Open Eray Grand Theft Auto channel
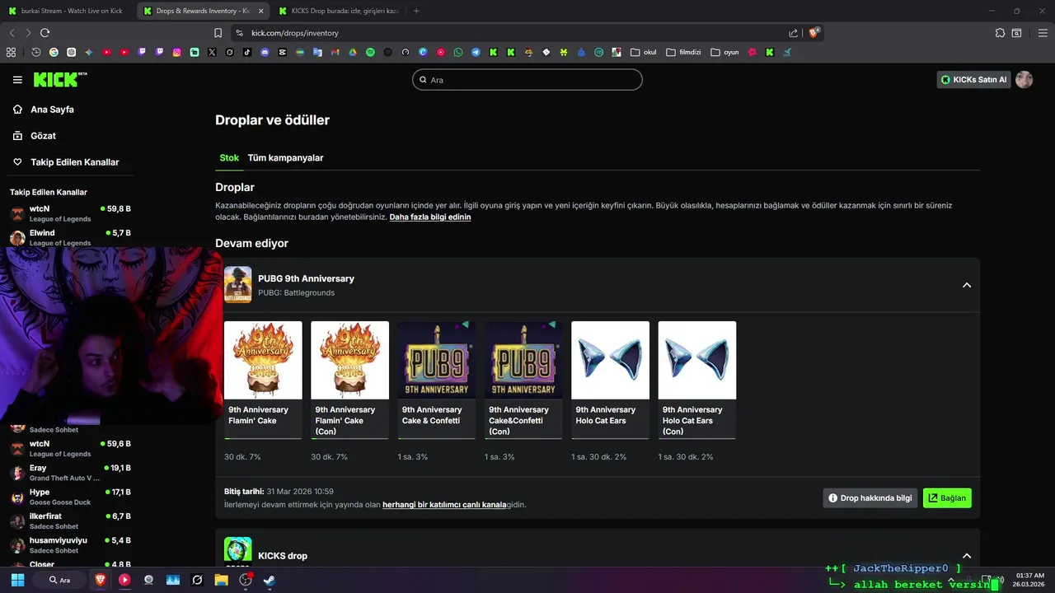Image resolution: width=1055 pixels, height=593 pixels. (70, 473)
